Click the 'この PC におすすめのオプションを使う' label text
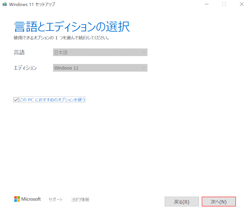249x215 pixels. (x=52, y=100)
